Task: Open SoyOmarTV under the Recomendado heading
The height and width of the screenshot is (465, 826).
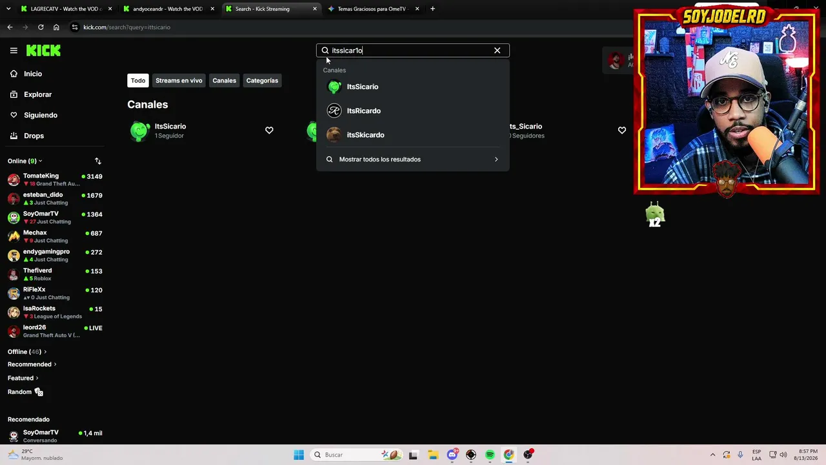Action: tap(55, 436)
